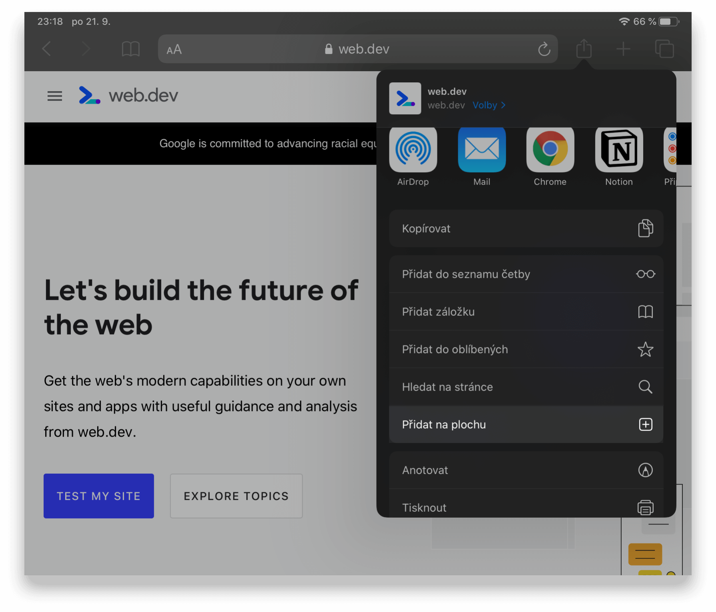The width and height of the screenshot is (716, 612).
Task: Tap the web.dev site thumbnail in share sheet
Action: [x=405, y=98]
